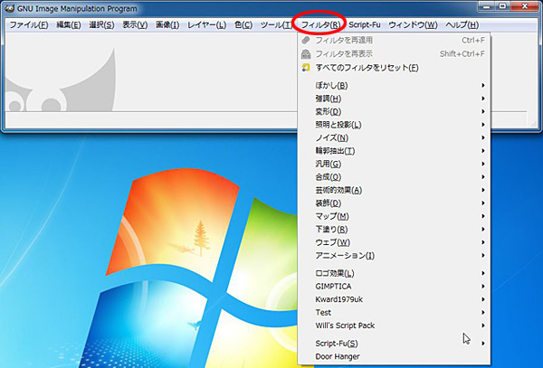The height and width of the screenshot is (368, 543).
Task: Expand the ノイズ(N) submenu
Action: pyautogui.click(x=393, y=138)
